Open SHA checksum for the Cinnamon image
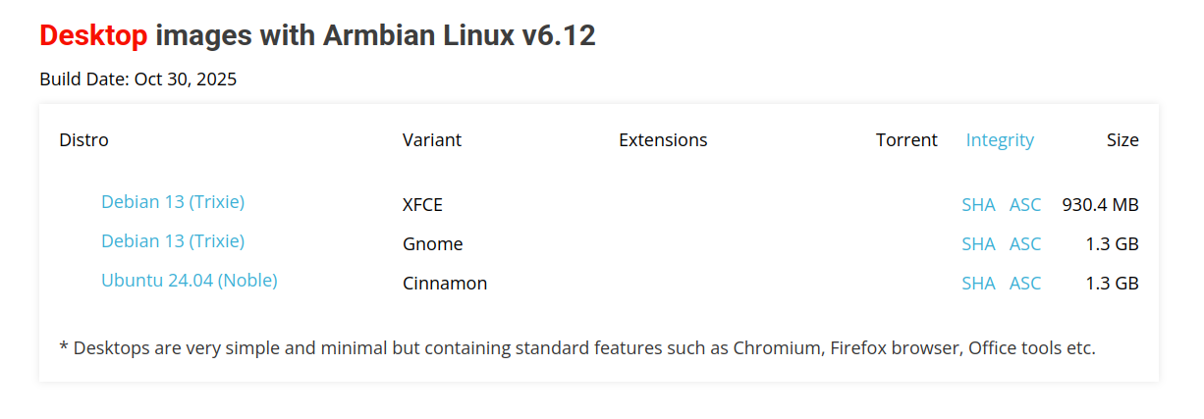Viewport: 1204px width, 419px height. pos(978,284)
